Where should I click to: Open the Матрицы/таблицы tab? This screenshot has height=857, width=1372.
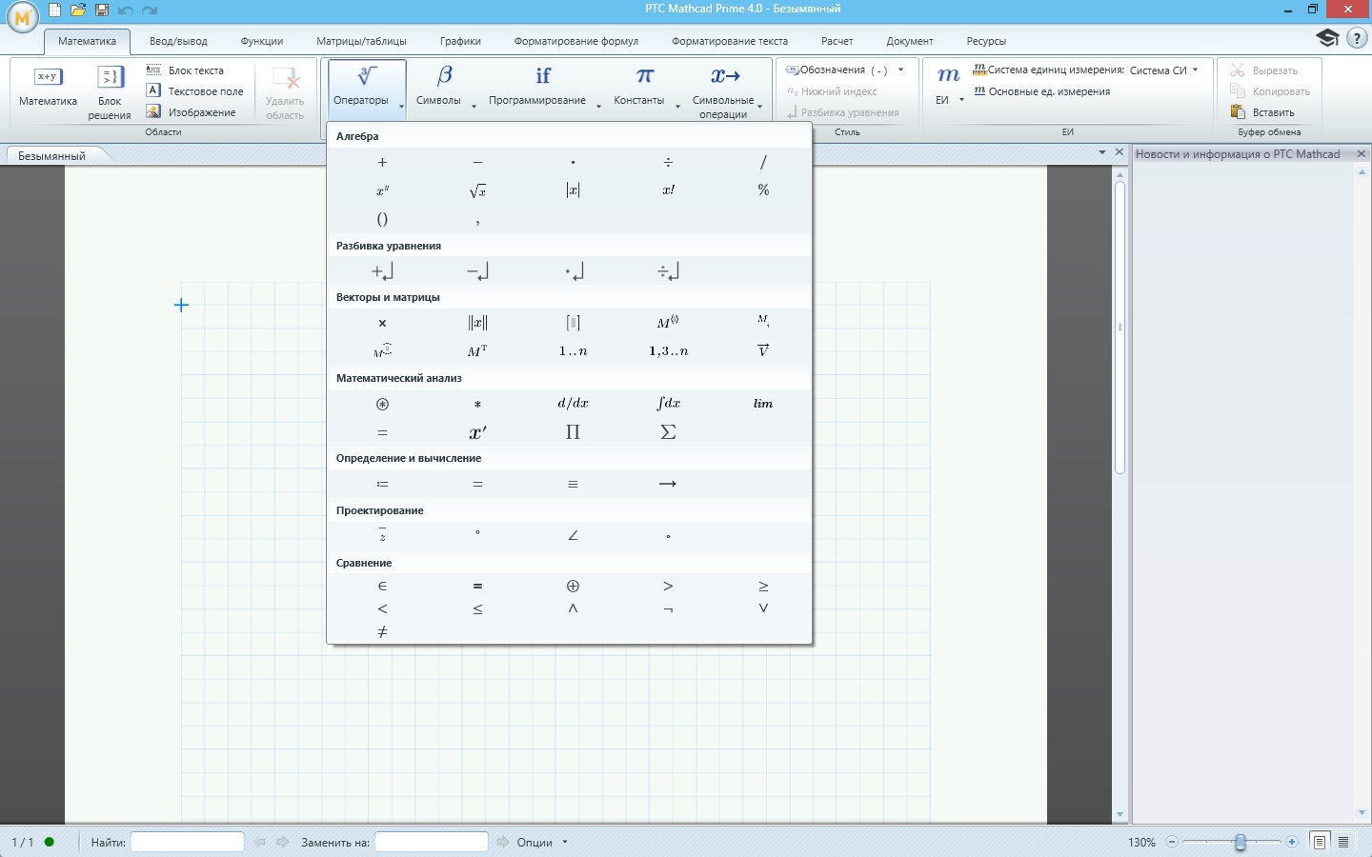pos(361,41)
